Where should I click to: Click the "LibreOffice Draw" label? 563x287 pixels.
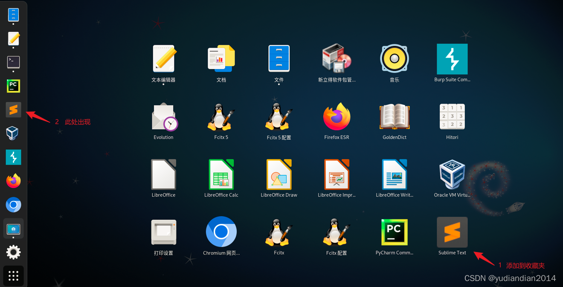(x=279, y=195)
